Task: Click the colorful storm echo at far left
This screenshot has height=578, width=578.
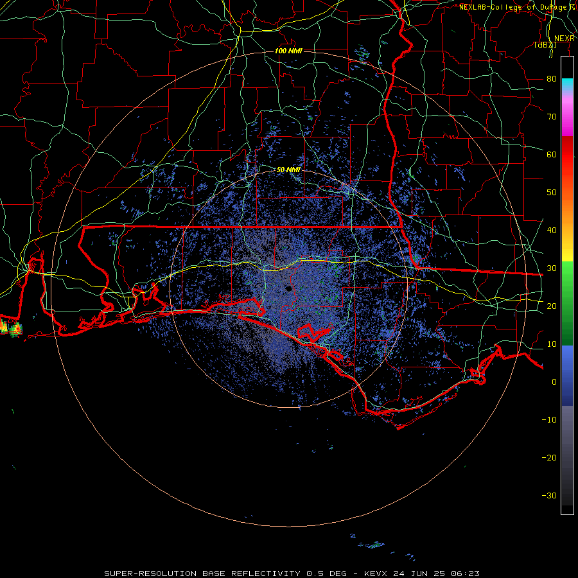Action: (x=11, y=328)
